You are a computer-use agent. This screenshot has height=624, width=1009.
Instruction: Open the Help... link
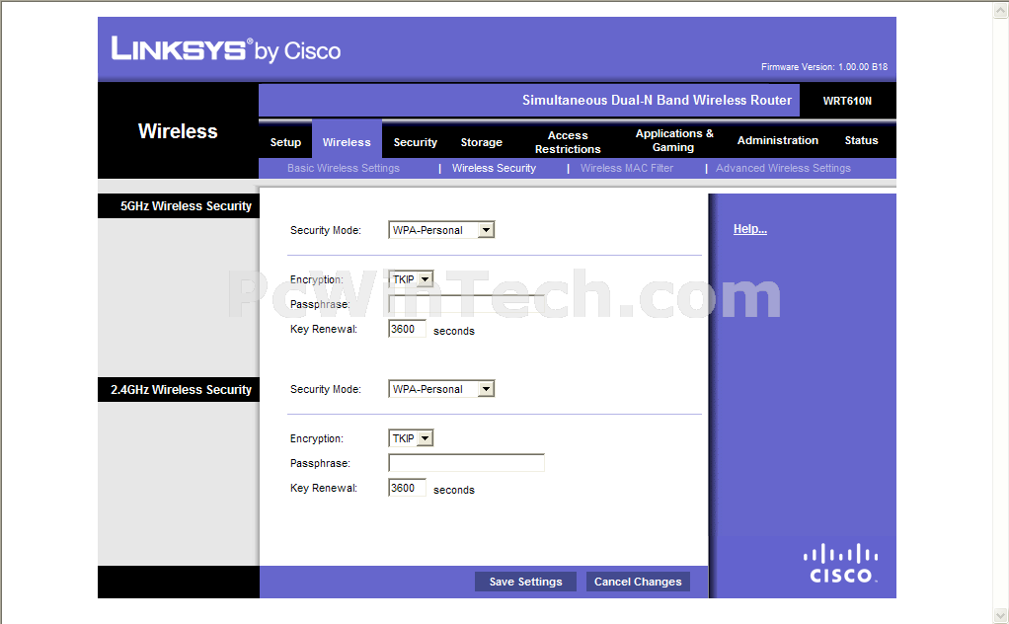749,229
